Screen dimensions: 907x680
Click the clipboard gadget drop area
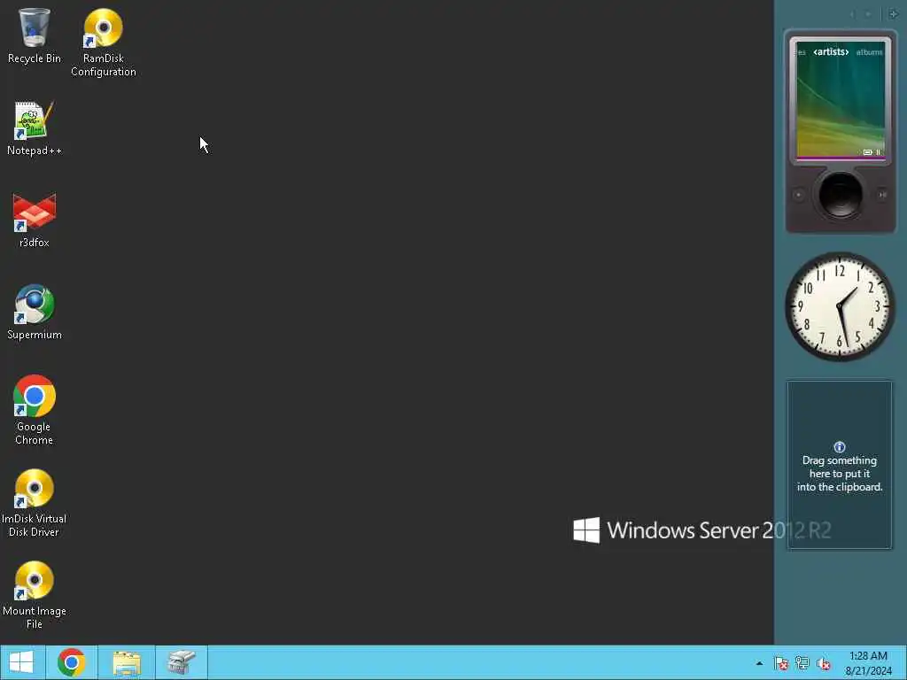840,464
